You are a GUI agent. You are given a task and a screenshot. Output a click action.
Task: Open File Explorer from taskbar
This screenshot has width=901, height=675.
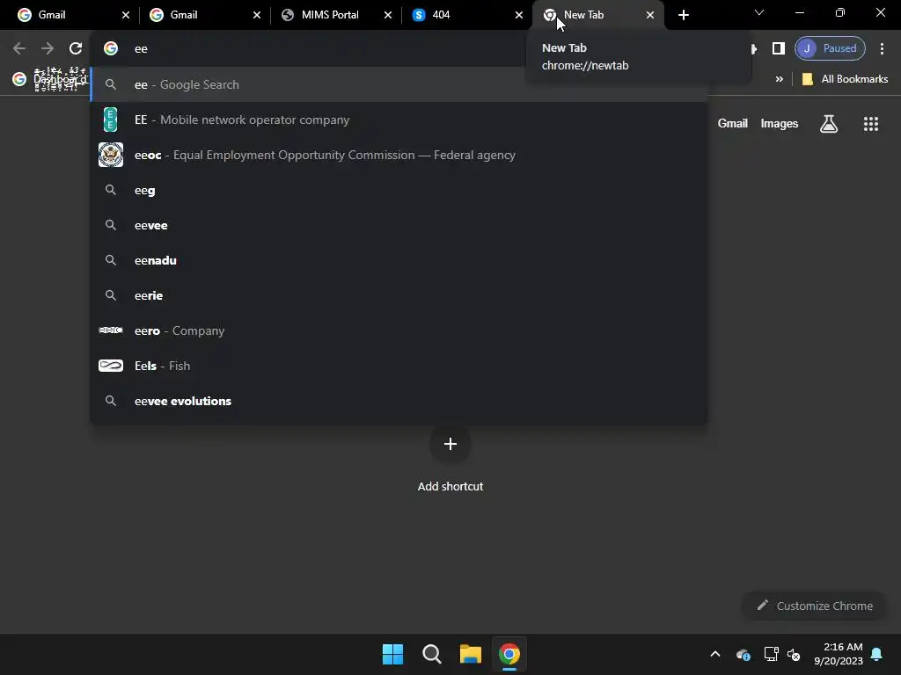(470, 654)
